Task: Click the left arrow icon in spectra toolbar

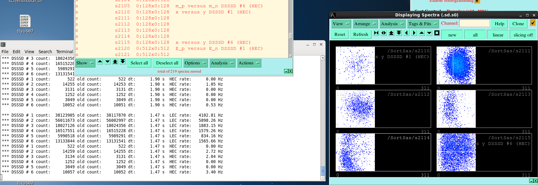Action: 406,33
